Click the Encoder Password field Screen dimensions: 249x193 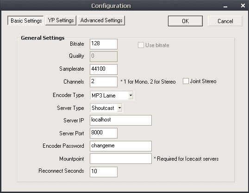point(121,146)
